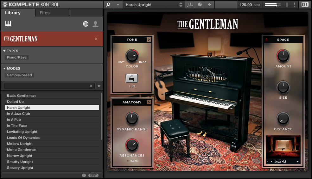Select user content person icon

tap(96, 24)
